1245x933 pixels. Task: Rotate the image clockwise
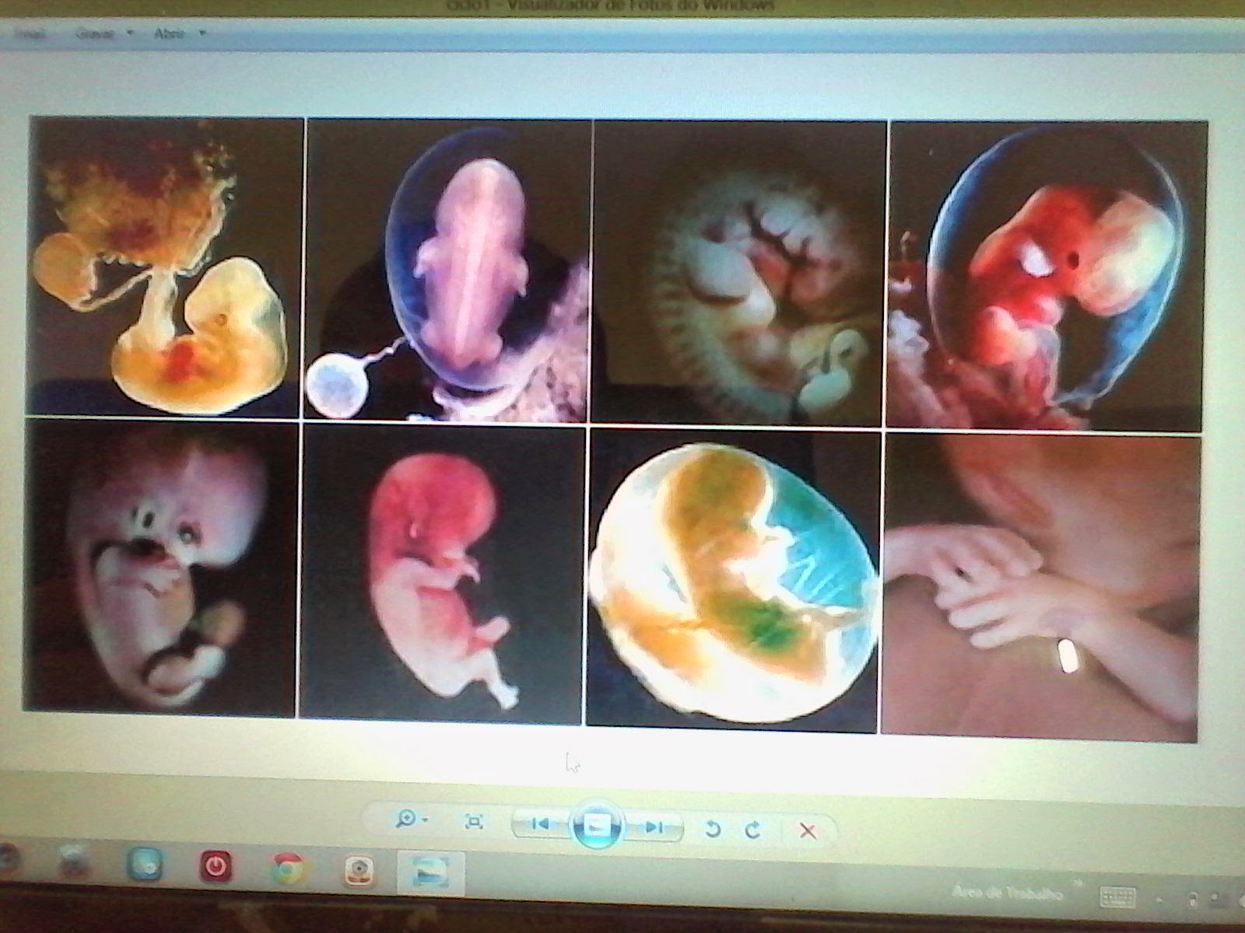(752, 830)
